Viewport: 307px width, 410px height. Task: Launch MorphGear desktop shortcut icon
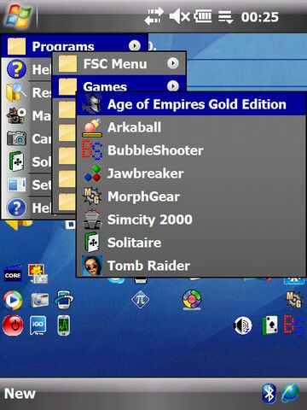pos(294,300)
